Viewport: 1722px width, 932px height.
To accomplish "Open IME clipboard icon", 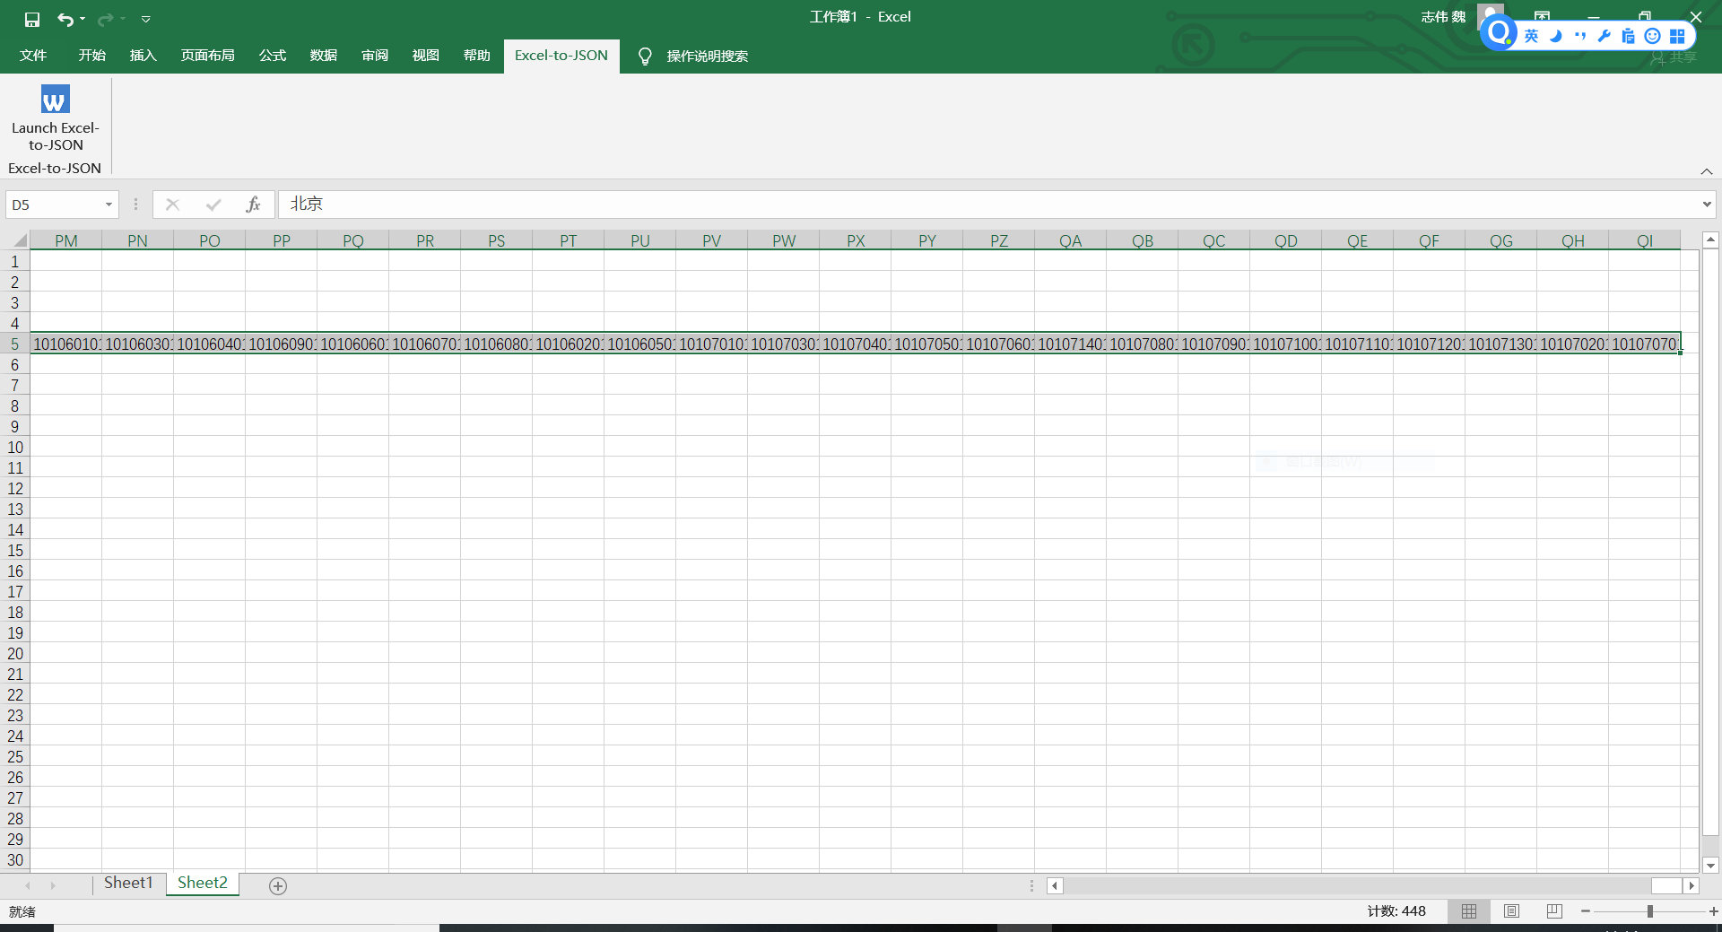I will [1629, 36].
